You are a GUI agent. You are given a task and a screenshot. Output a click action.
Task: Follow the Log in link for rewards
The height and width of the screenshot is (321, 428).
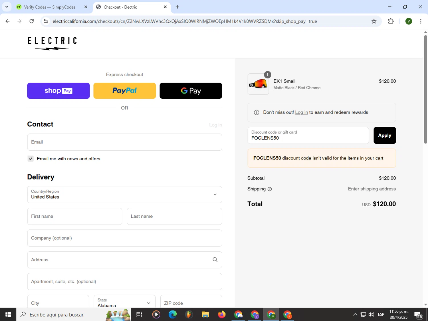coord(301,112)
